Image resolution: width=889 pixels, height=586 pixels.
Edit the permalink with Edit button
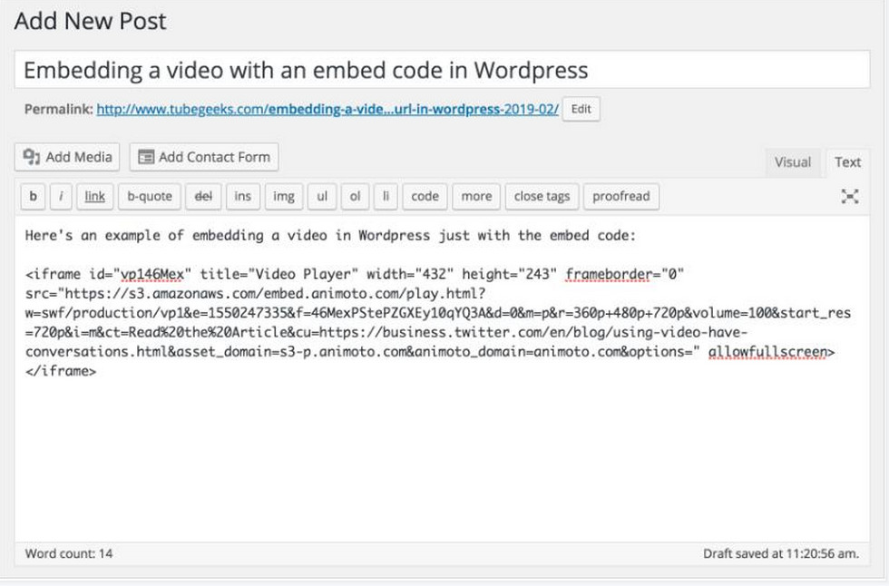coord(581,109)
